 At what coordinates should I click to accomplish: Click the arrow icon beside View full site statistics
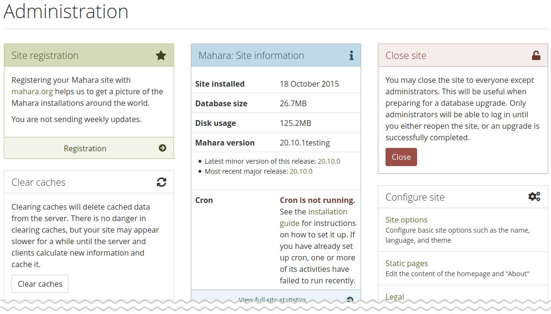[x=350, y=300]
